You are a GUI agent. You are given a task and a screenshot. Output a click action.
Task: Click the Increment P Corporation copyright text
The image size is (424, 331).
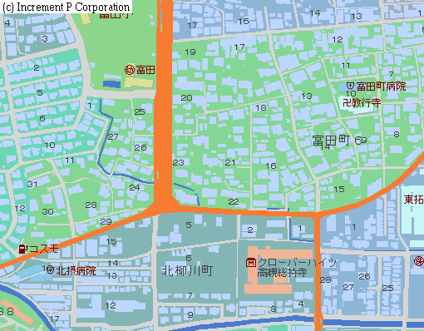coord(66,7)
